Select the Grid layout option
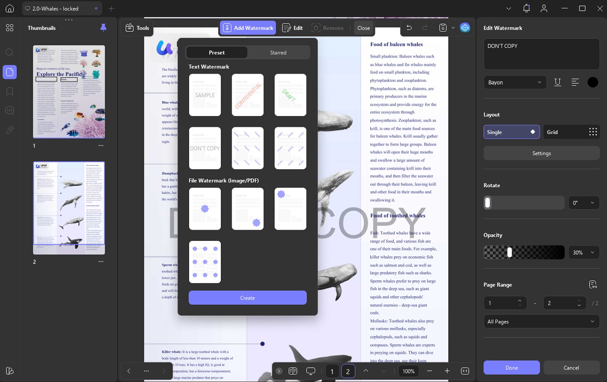 click(x=572, y=132)
